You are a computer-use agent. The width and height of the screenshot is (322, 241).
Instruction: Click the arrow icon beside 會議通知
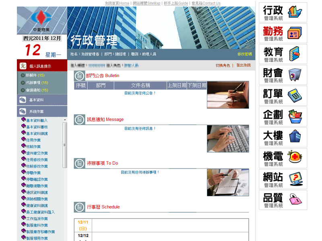point(23,90)
